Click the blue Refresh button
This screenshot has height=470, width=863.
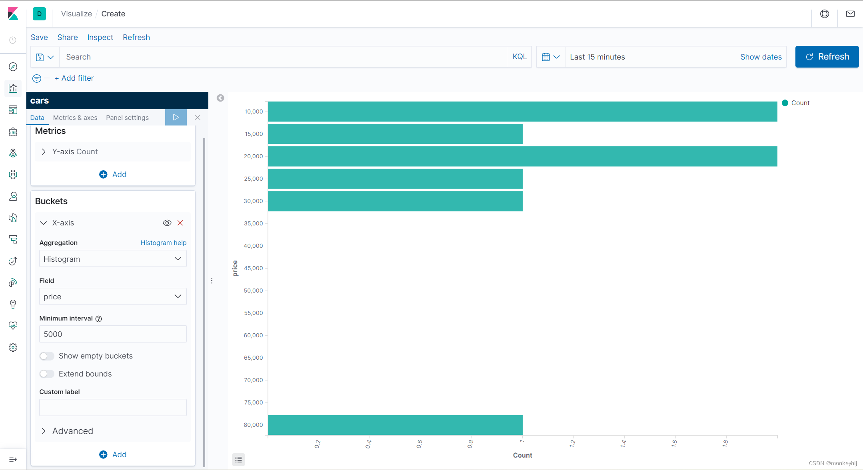tap(827, 57)
